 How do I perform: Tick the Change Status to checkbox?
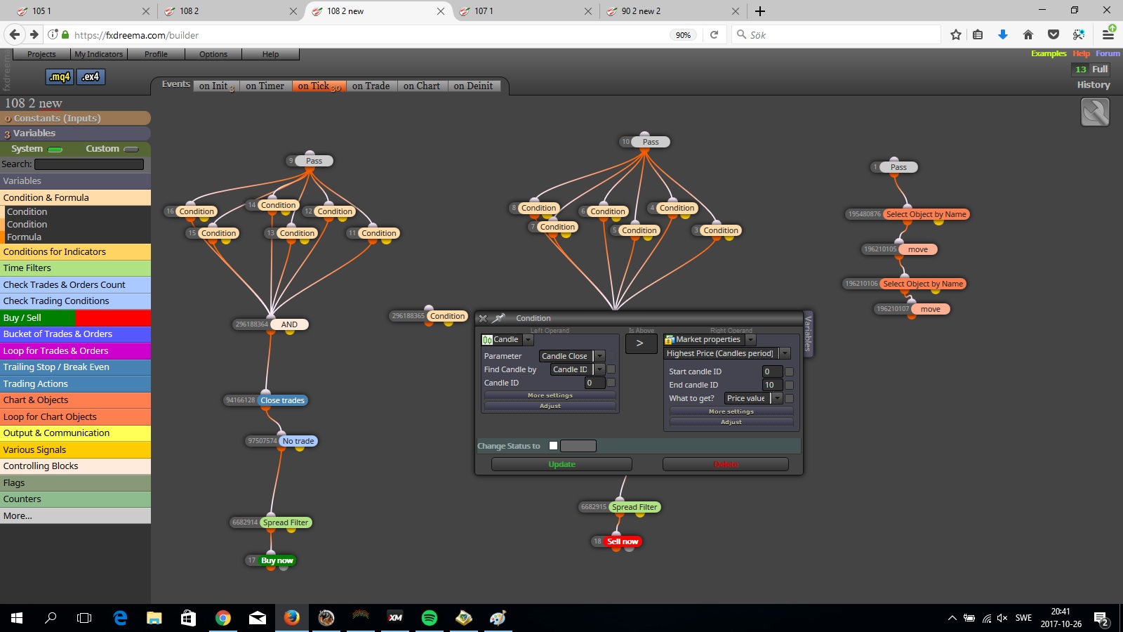[553, 446]
